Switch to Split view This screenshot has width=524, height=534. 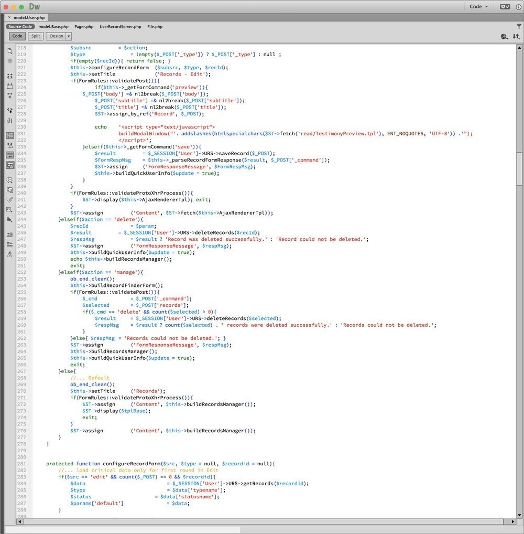(36, 36)
